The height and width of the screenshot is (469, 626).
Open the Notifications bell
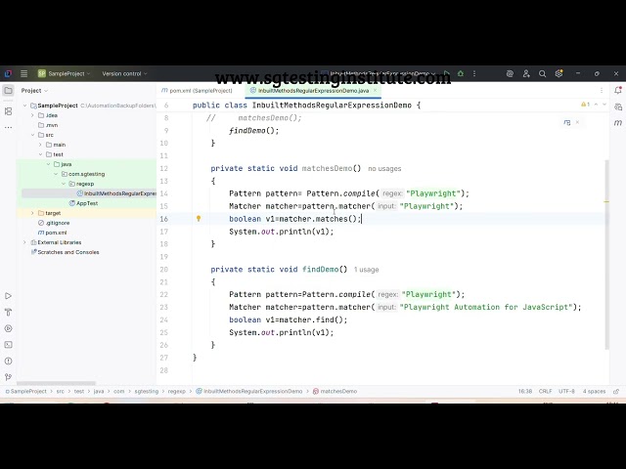point(618,91)
